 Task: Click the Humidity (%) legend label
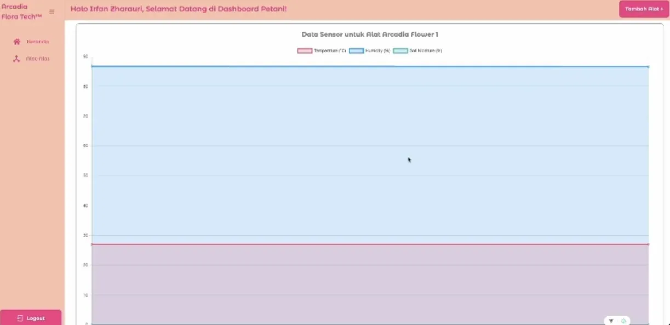pyautogui.click(x=377, y=50)
